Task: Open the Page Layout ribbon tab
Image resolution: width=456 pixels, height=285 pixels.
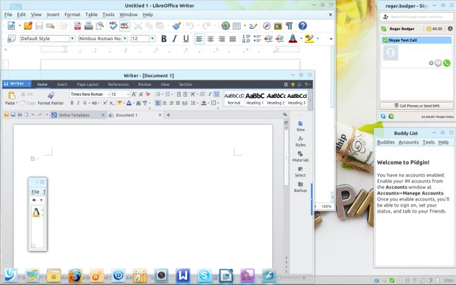Action: (88, 84)
